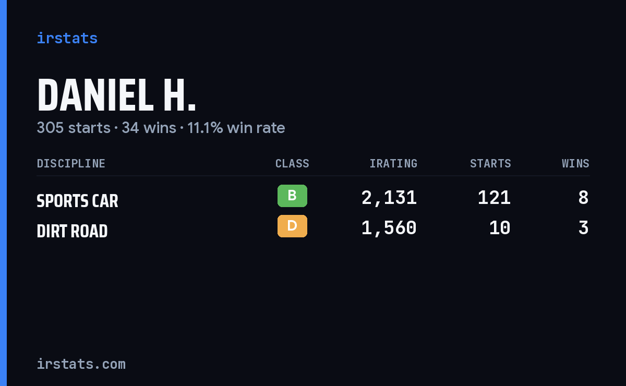Sort by the STARTS column header
The image size is (626, 386).
pyautogui.click(x=490, y=164)
